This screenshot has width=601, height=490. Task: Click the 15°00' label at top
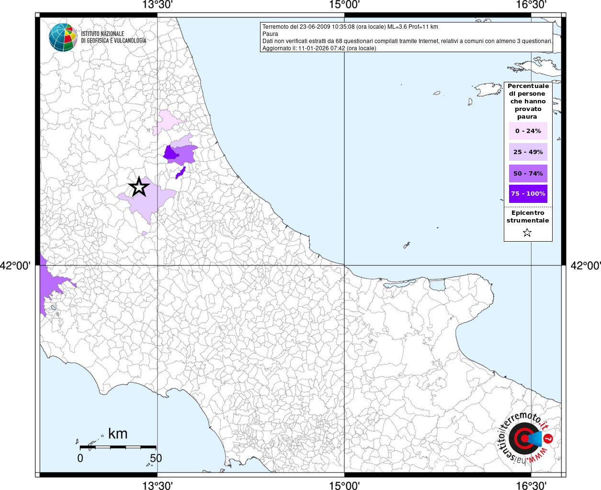(x=344, y=5)
